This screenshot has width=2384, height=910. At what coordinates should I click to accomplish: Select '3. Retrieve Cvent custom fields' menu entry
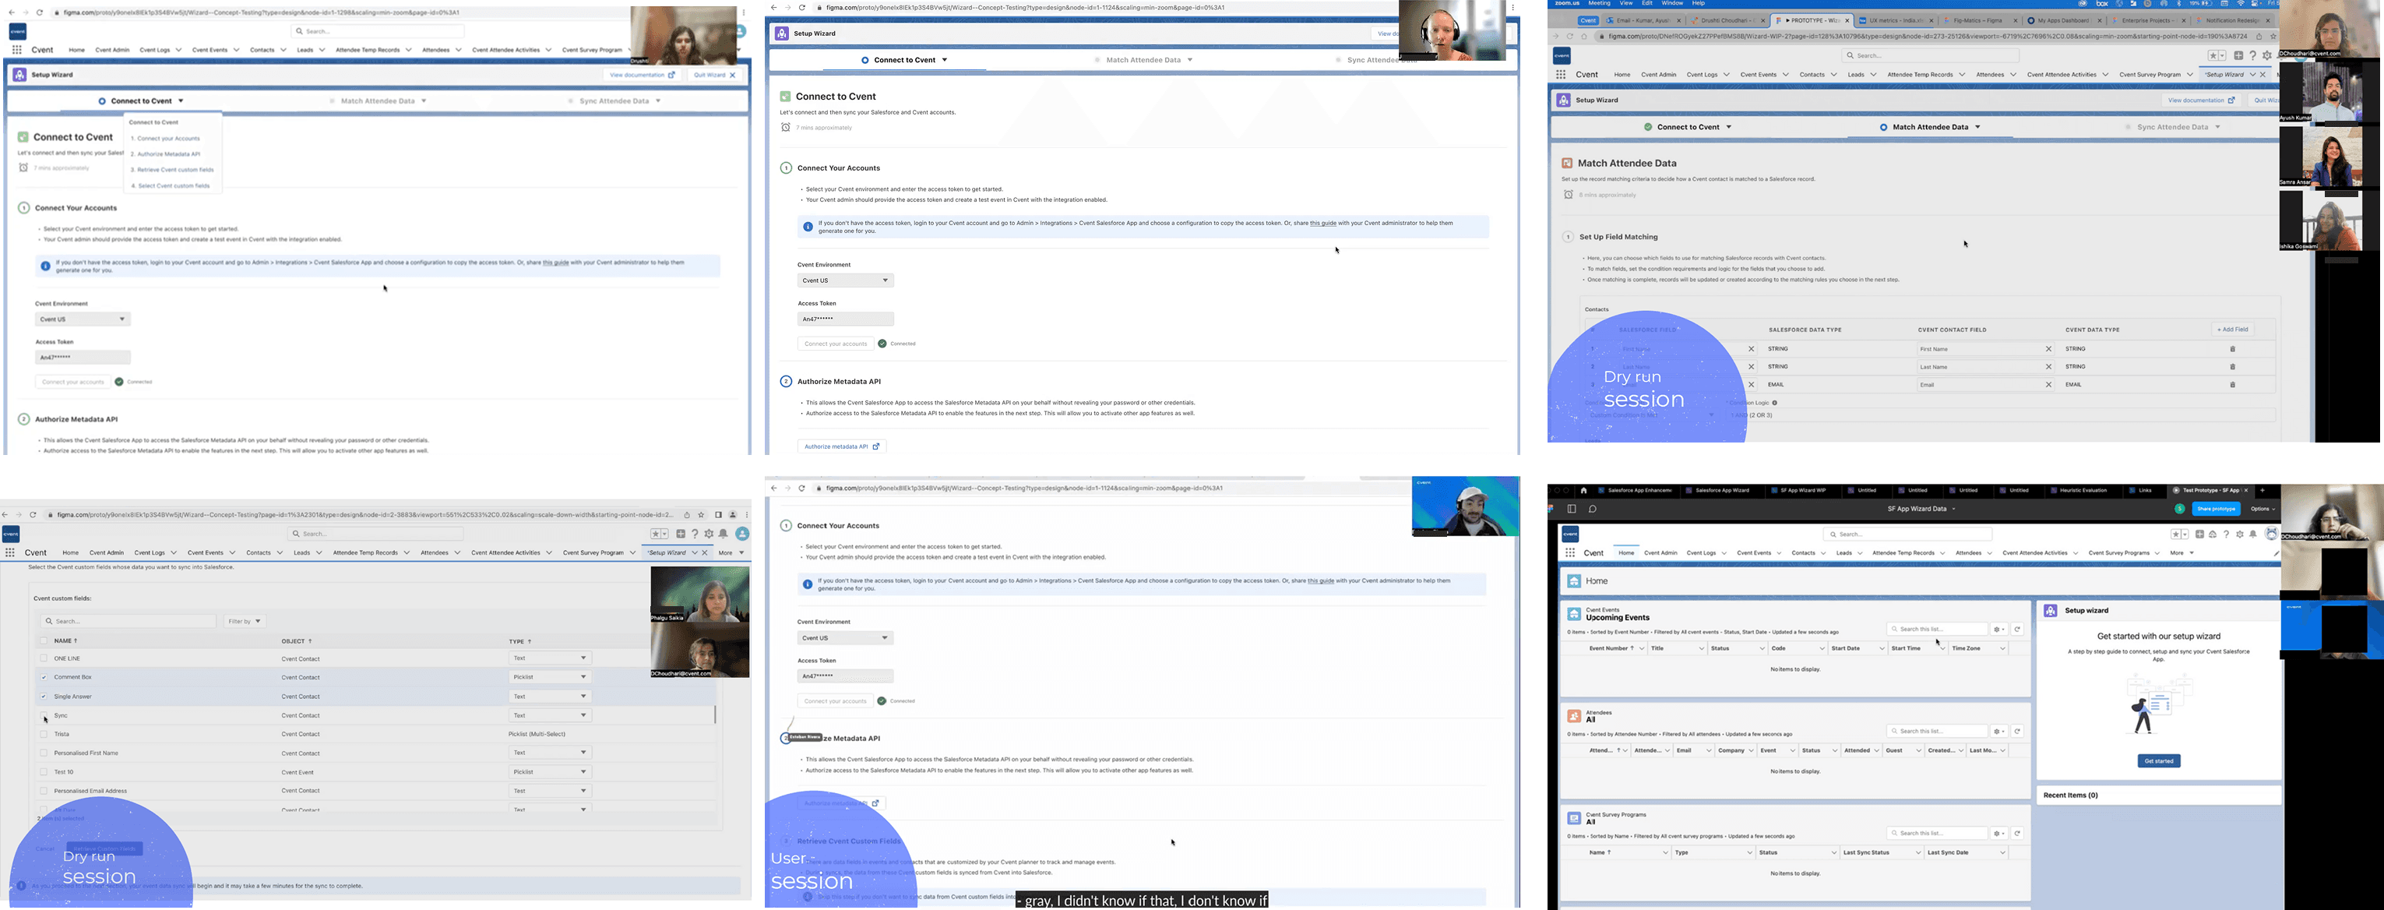point(172,171)
